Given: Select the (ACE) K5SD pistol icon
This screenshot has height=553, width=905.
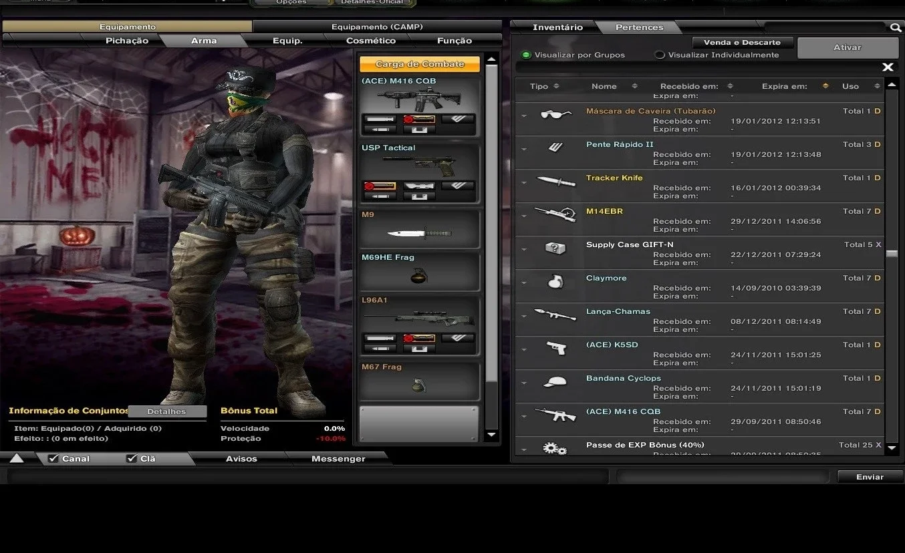Looking at the screenshot, I should [555, 348].
